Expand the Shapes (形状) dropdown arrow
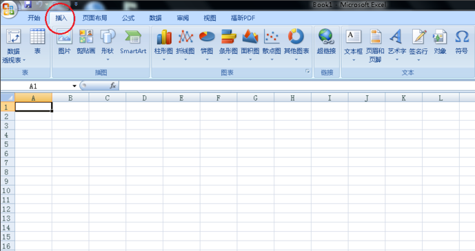 click(x=108, y=60)
